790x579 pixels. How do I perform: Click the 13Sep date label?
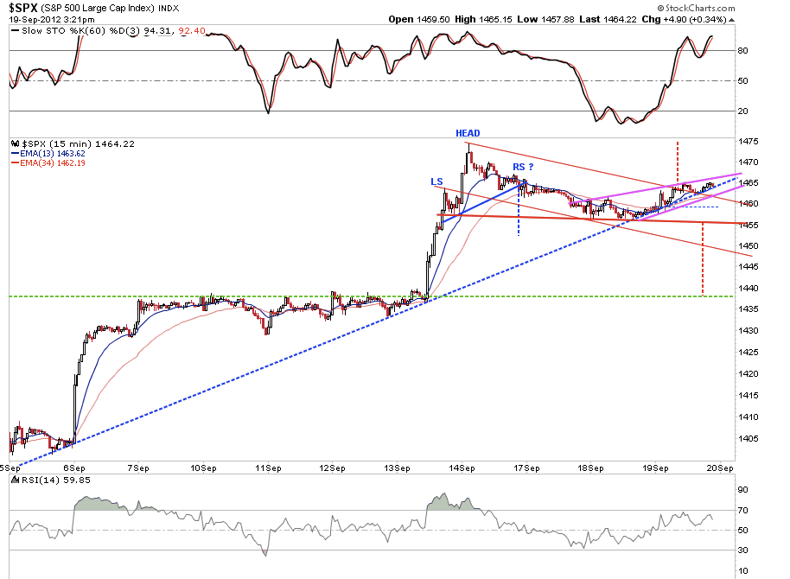397,468
